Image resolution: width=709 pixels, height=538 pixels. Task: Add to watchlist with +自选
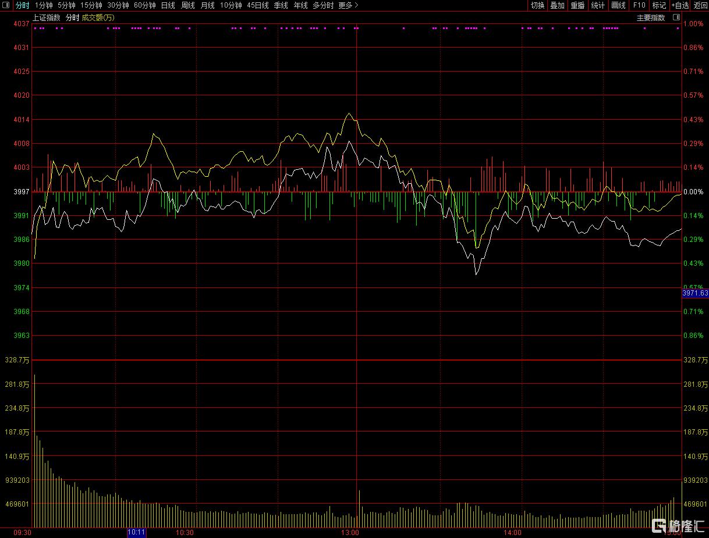tap(679, 5)
